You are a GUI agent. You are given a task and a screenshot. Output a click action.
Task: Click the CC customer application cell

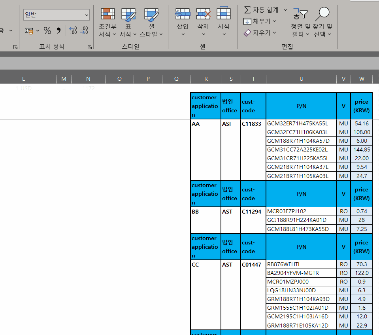pos(206,295)
